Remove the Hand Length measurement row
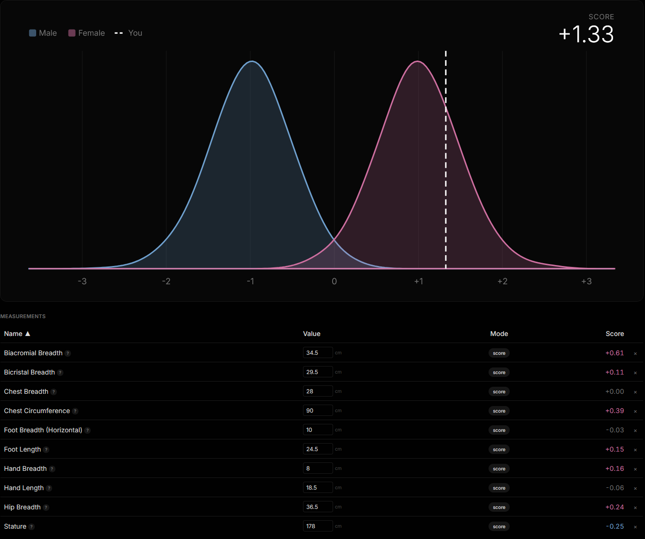The height and width of the screenshot is (539, 645). (x=636, y=488)
